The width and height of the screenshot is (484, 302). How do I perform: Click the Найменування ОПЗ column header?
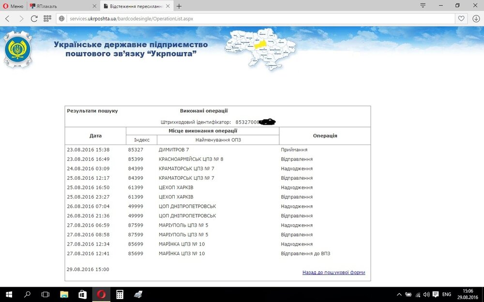click(218, 140)
